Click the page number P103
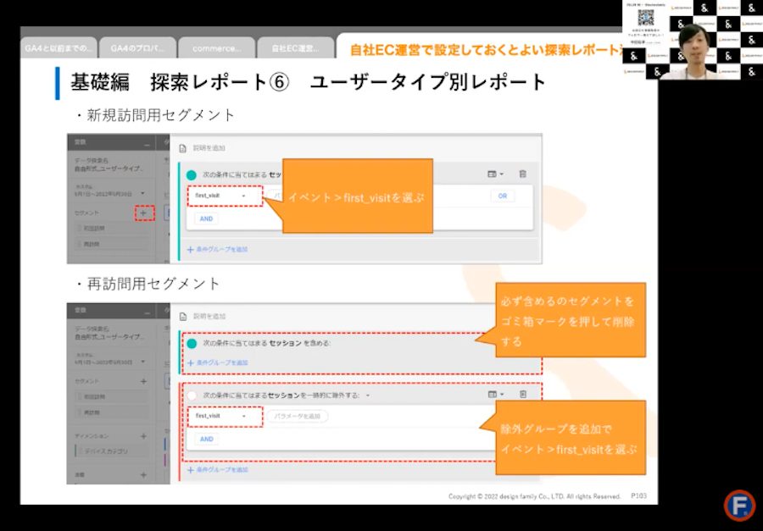 638,496
